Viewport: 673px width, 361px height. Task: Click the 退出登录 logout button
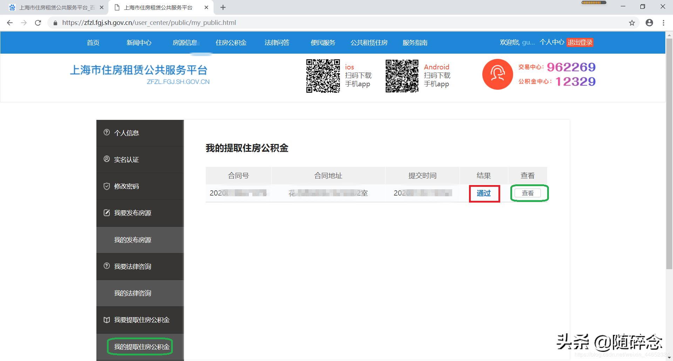tap(580, 42)
